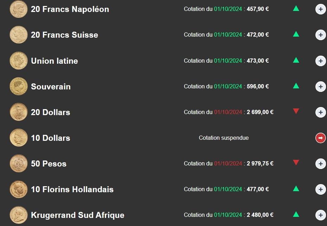Click the green up arrow for Souverain

pyautogui.click(x=296, y=86)
